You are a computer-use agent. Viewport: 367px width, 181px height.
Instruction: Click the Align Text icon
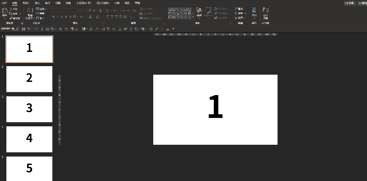coord(141,14)
